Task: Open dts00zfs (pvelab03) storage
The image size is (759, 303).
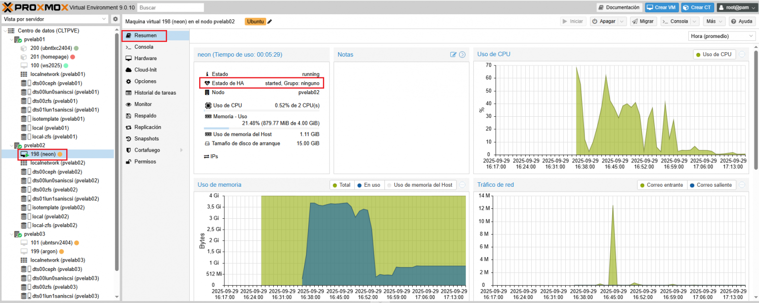Action: tap(49, 287)
